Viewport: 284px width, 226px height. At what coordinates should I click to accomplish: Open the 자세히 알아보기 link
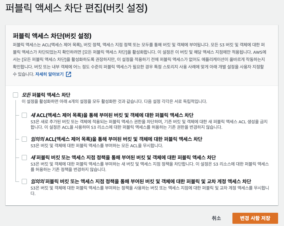(50, 74)
